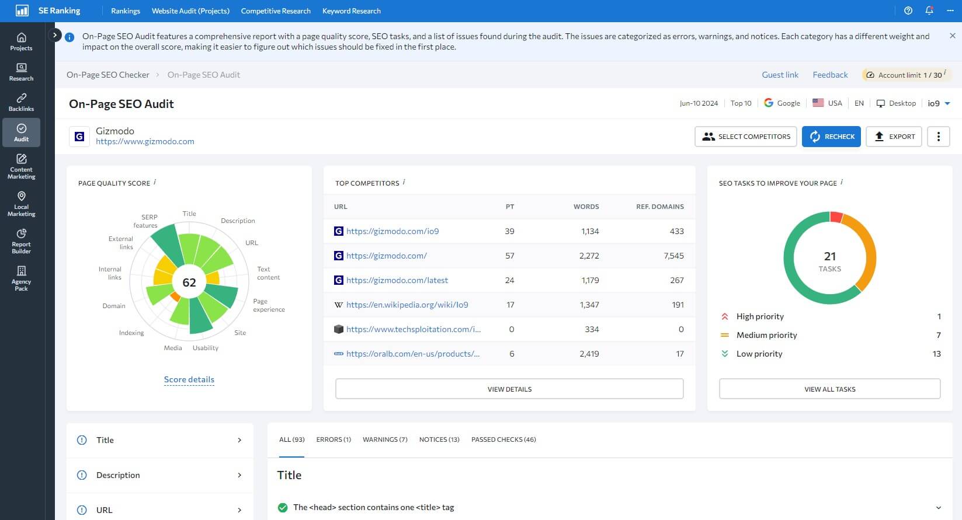Click the red segment of tasks donut
962x520 pixels.
pyautogui.click(x=836, y=217)
